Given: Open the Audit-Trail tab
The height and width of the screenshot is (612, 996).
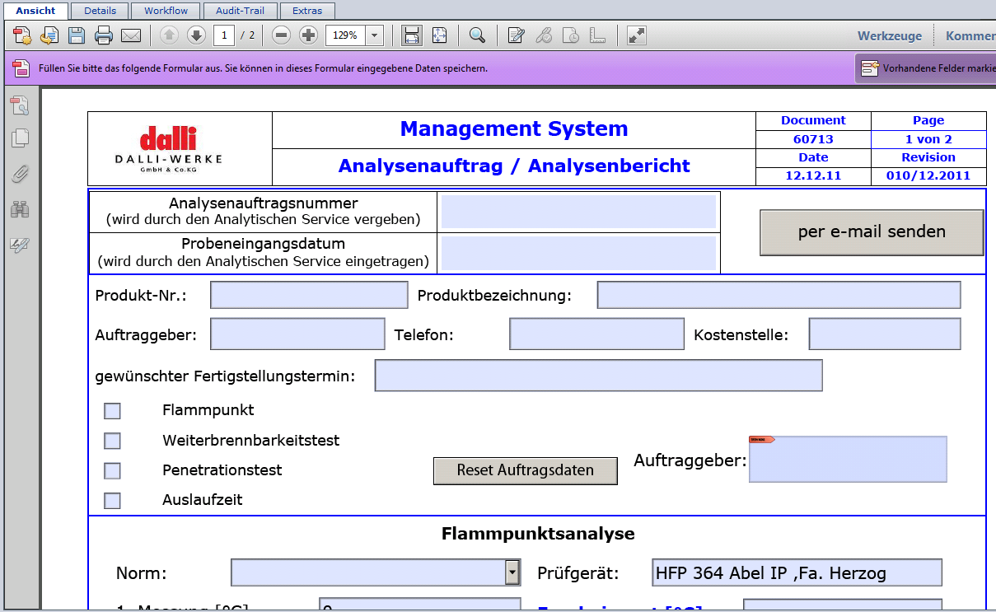Looking at the screenshot, I should tap(240, 11).
